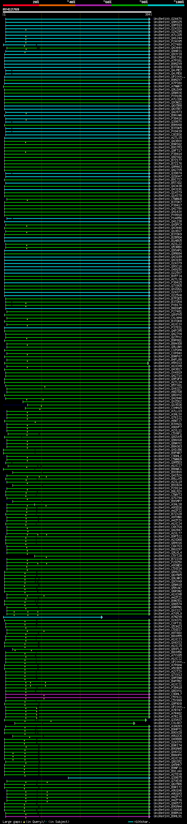
Task: Select hit UniRef100_Q4JME7
Action: click(168, 70)
